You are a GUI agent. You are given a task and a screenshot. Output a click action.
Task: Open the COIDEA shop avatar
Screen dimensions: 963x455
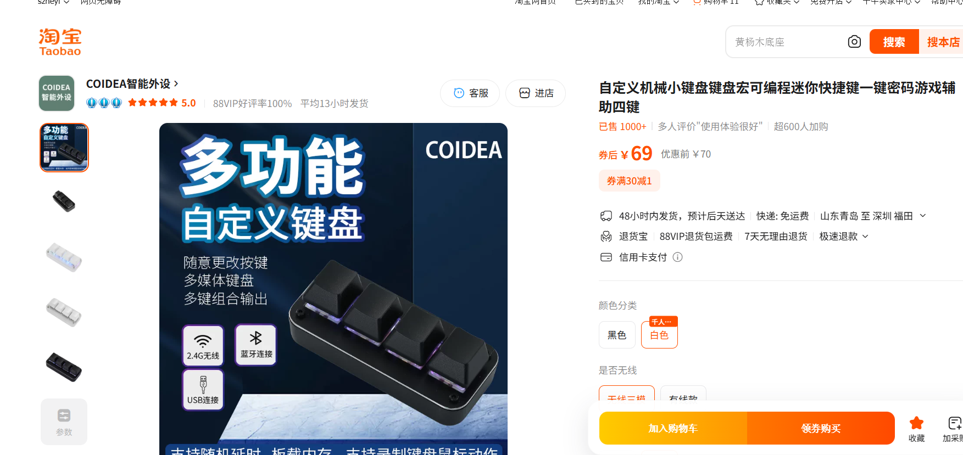coord(57,93)
